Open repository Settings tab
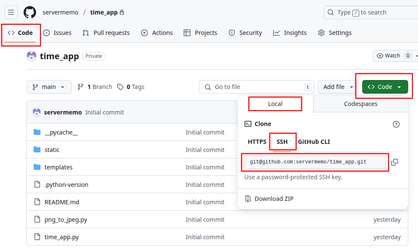The width and height of the screenshot is (418, 249). [334, 33]
